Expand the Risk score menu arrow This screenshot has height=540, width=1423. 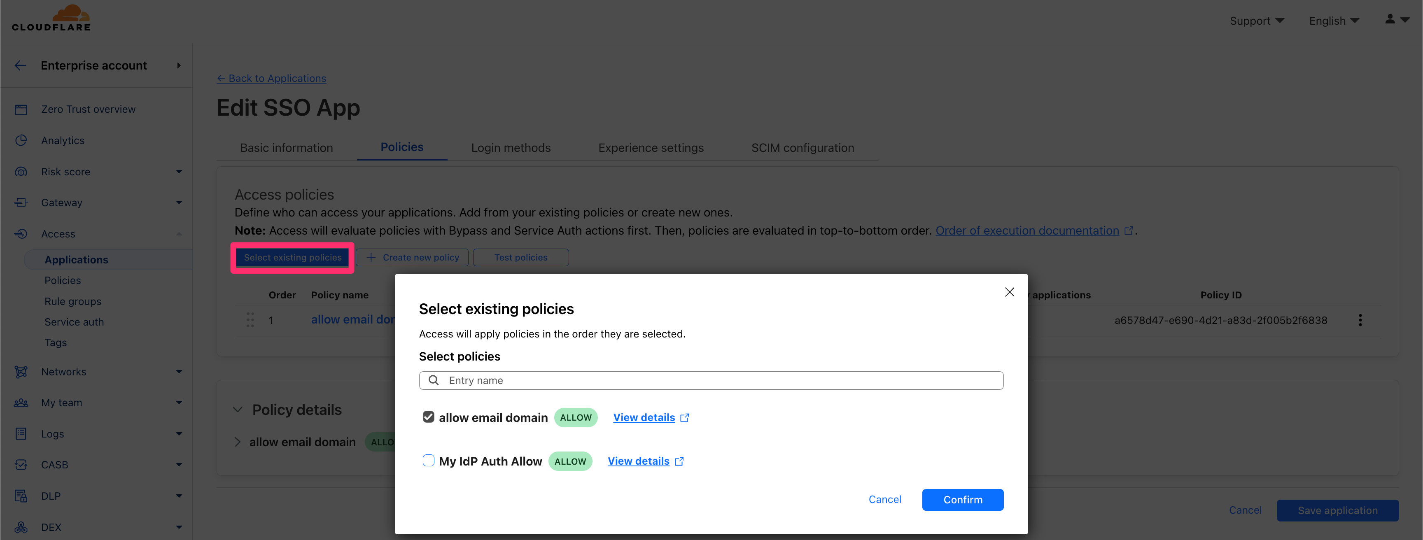178,172
